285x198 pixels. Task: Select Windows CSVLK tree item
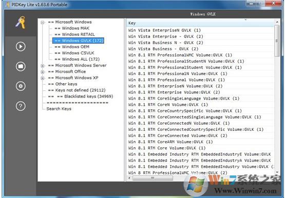pyautogui.click(x=74, y=53)
